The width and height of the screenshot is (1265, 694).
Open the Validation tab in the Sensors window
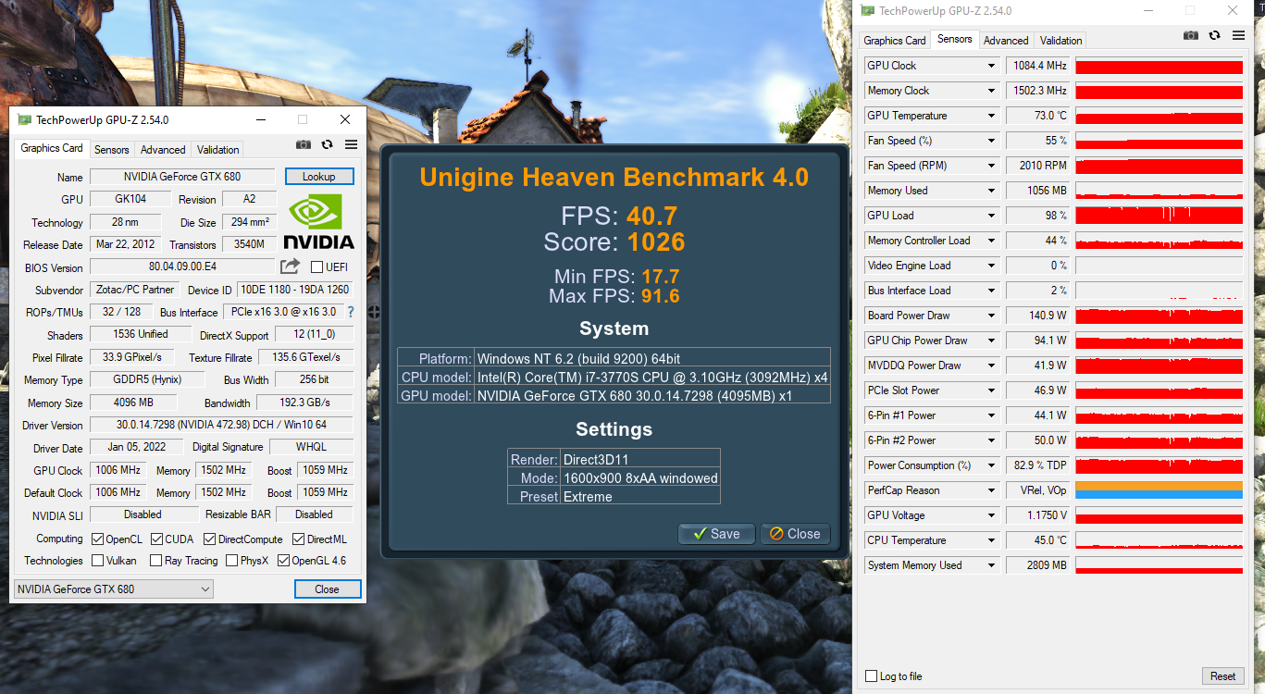pyautogui.click(x=1060, y=40)
